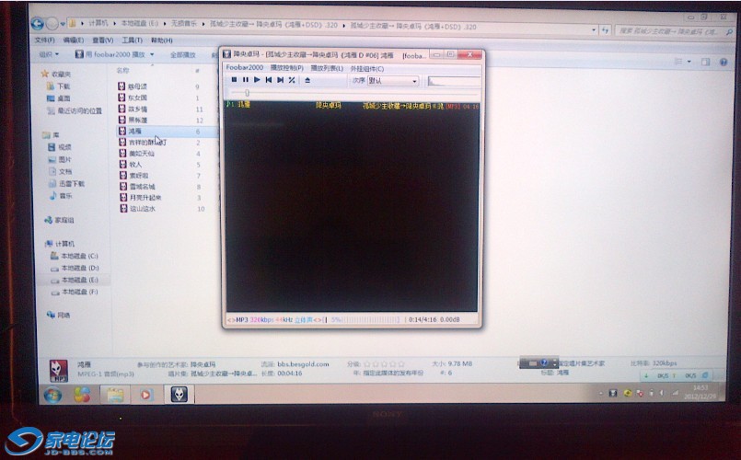The height and width of the screenshot is (460, 741).
Task: Click the random playback icon
Action: (292, 80)
